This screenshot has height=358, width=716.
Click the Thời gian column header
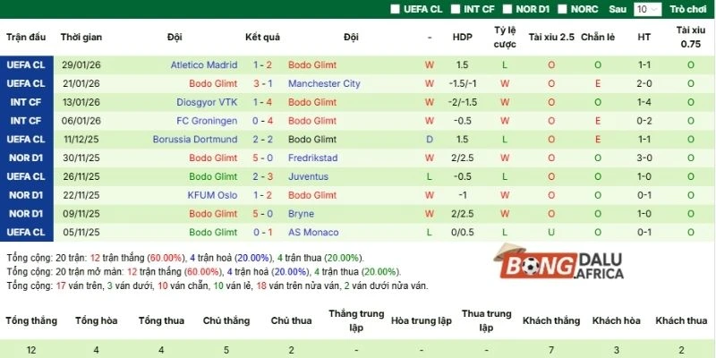coord(81,38)
